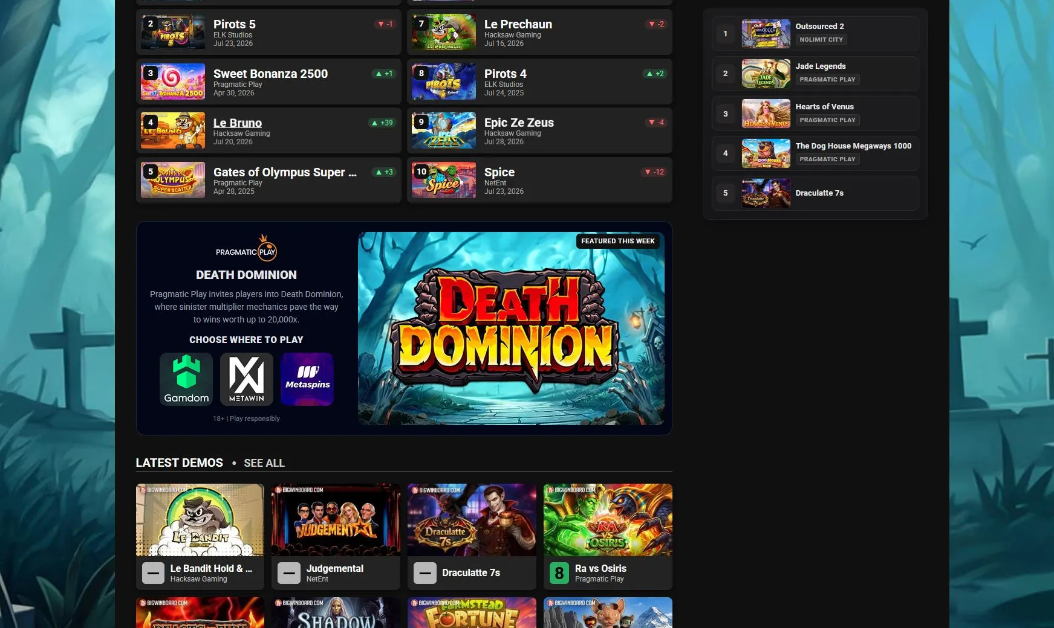Open the See All latest demos link
Screen dimensions: 1054x628
coord(264,463)
